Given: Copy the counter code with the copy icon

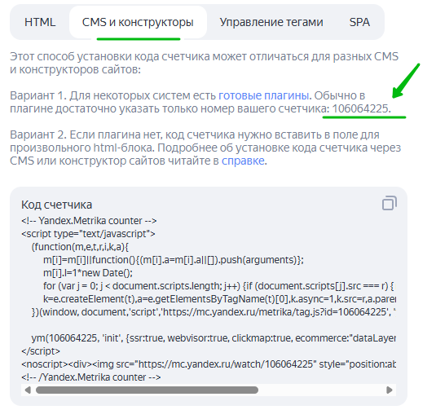Looking at the screenshot, I should (390, 203).
